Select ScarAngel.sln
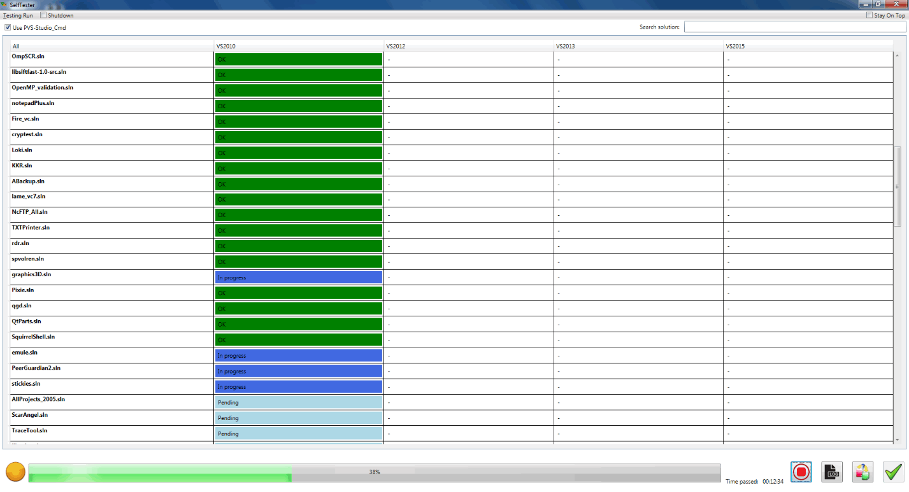 452,418
